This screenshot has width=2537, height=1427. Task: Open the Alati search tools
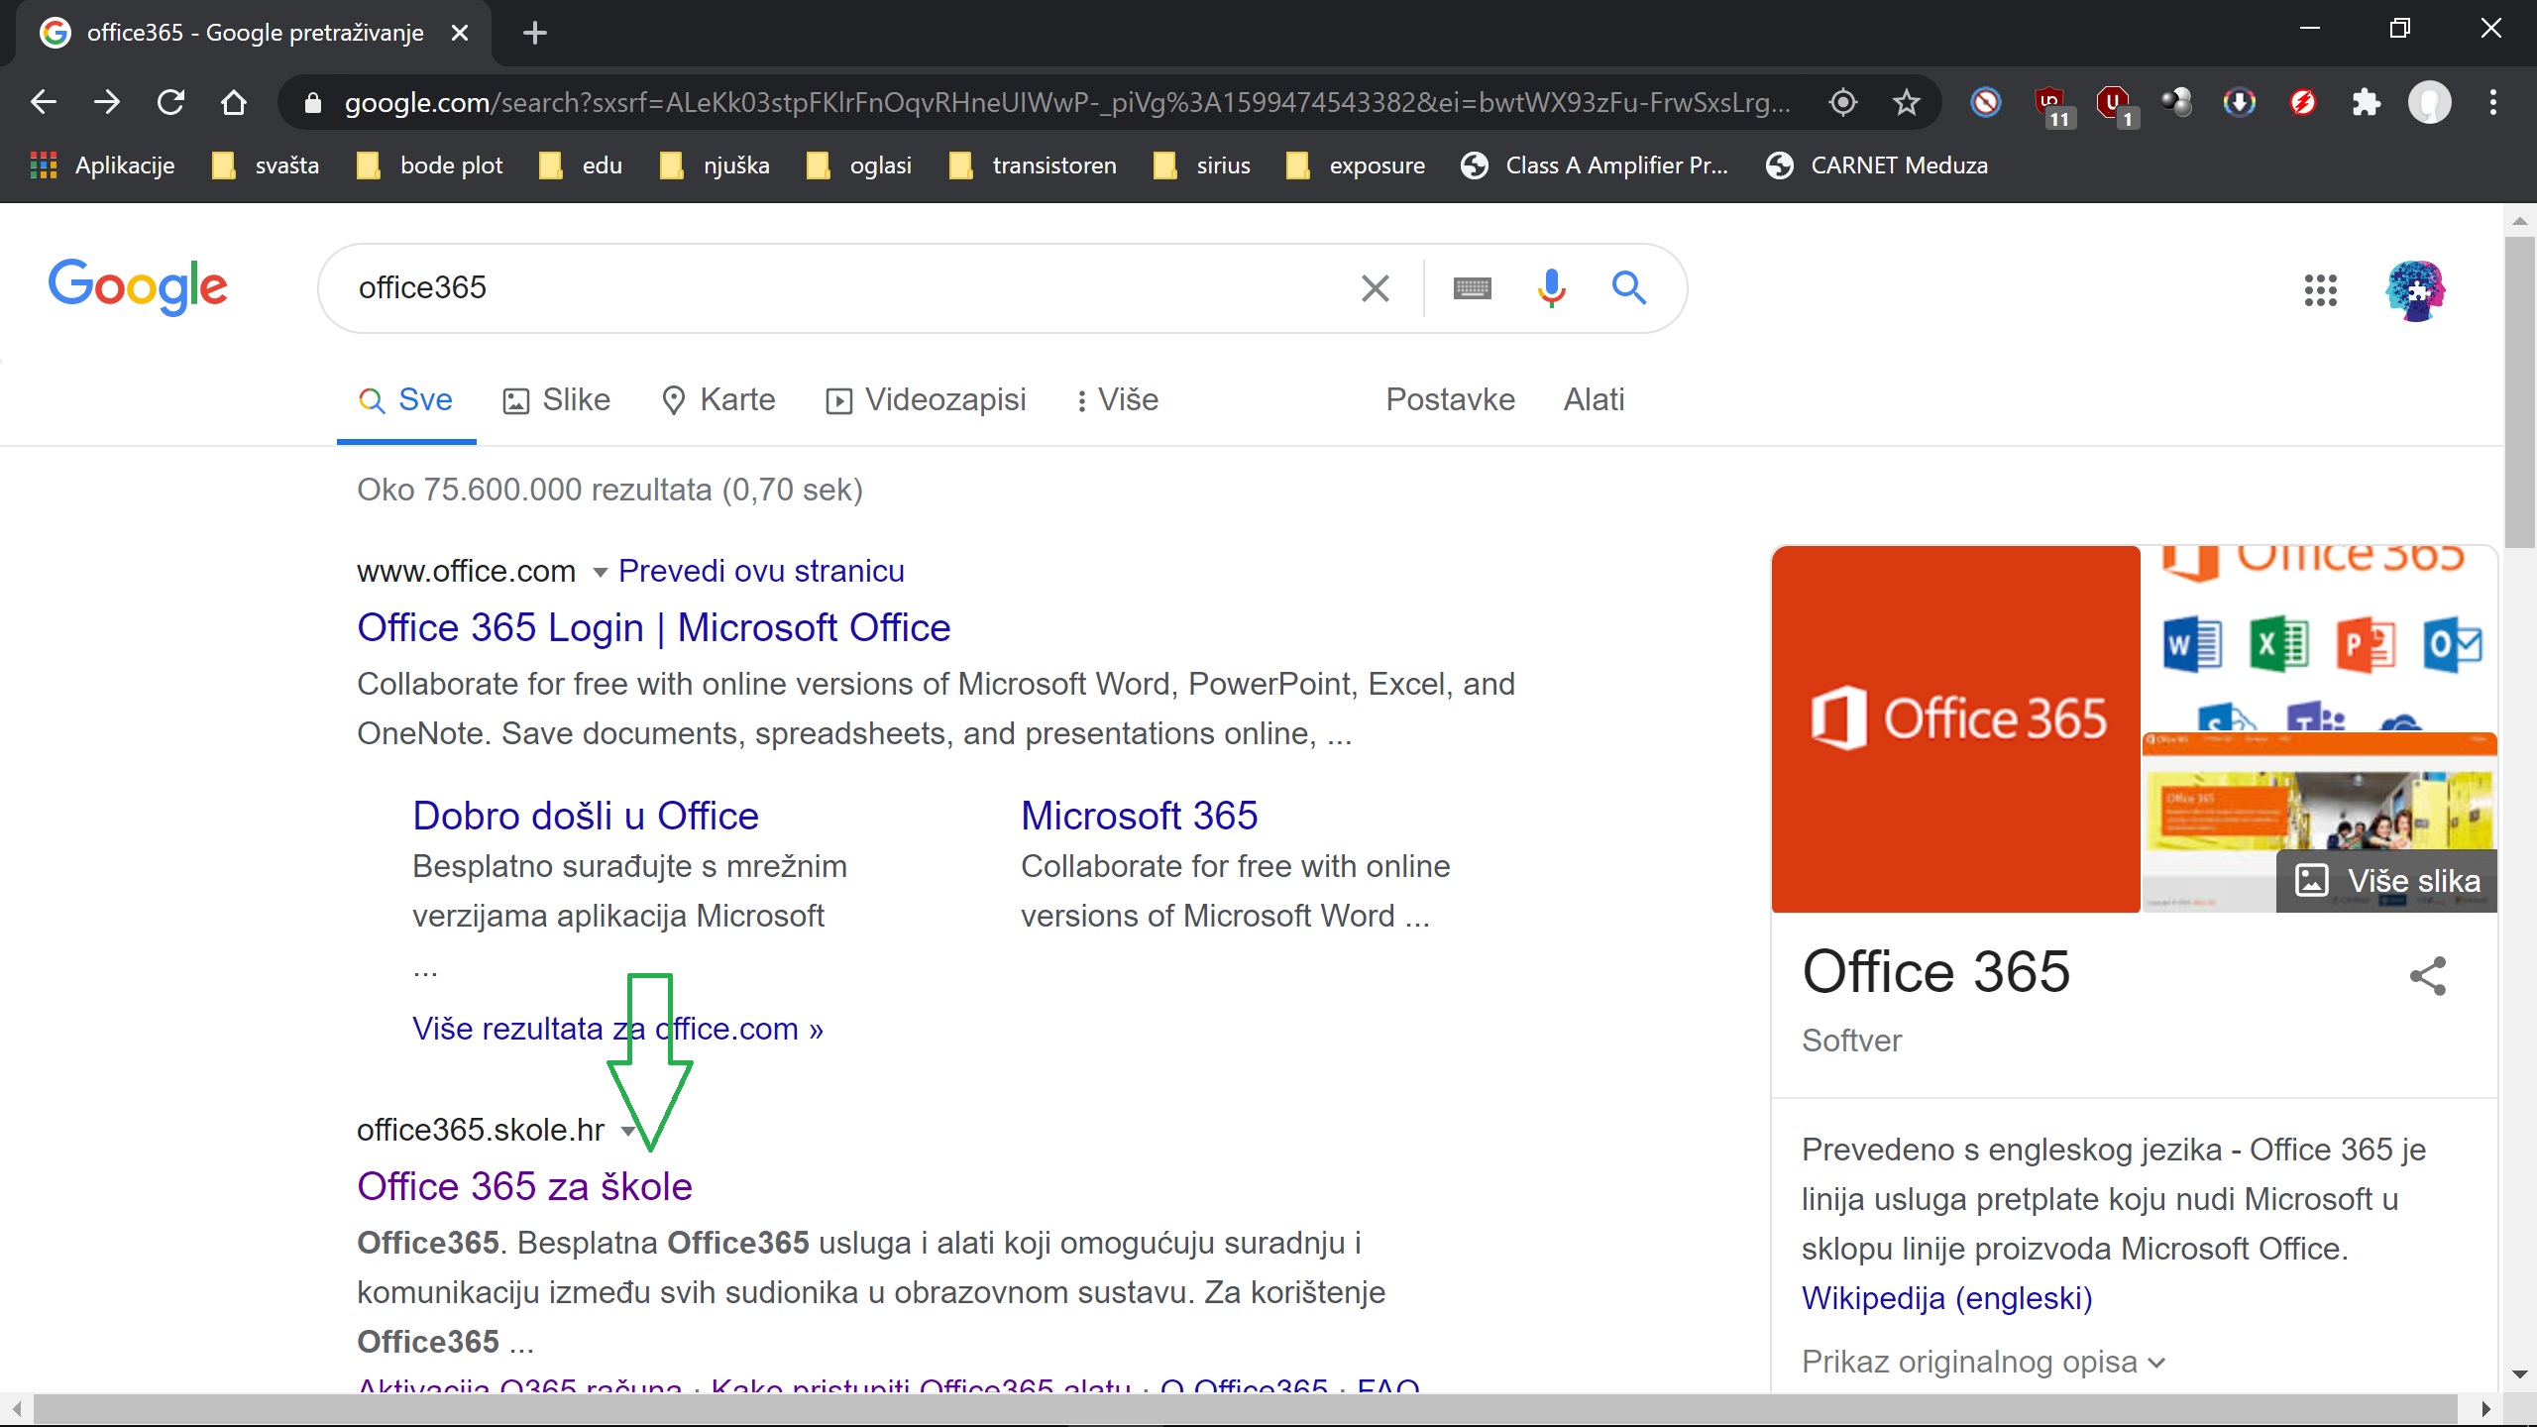tap(1594, 400)
